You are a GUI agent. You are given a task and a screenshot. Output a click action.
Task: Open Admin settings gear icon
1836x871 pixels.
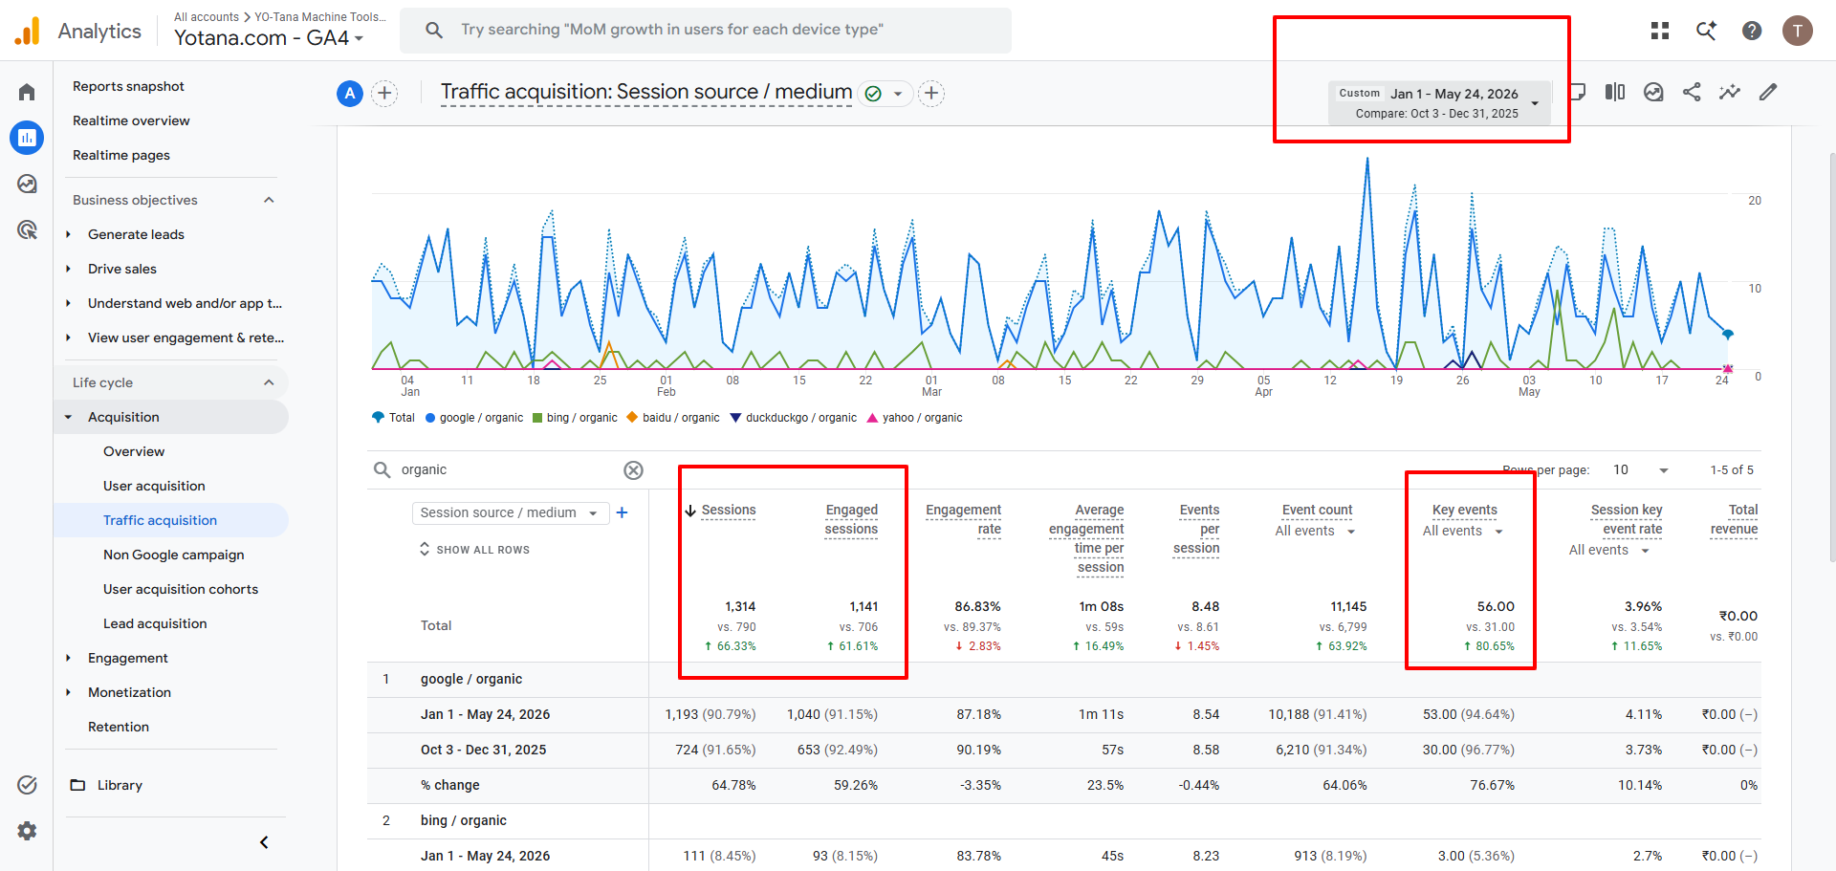pyautogui.click(x=27, y=831)
